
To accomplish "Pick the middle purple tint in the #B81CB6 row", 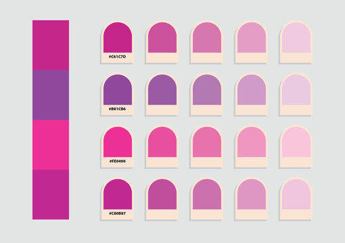I will pyautogui.click(x=207, y=90).
